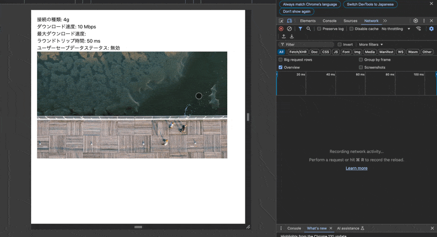Uncheck the Overview checkbox
Screen dimensions: 437x237
tap(281, 67)
